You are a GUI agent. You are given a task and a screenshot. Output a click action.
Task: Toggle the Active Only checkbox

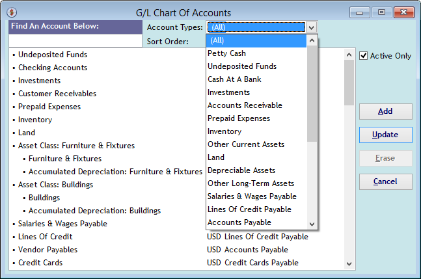coord(363,56)
